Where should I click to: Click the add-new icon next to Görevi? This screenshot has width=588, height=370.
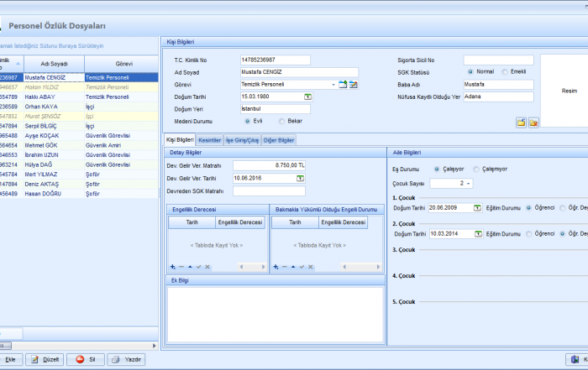(x=343, y=85)
